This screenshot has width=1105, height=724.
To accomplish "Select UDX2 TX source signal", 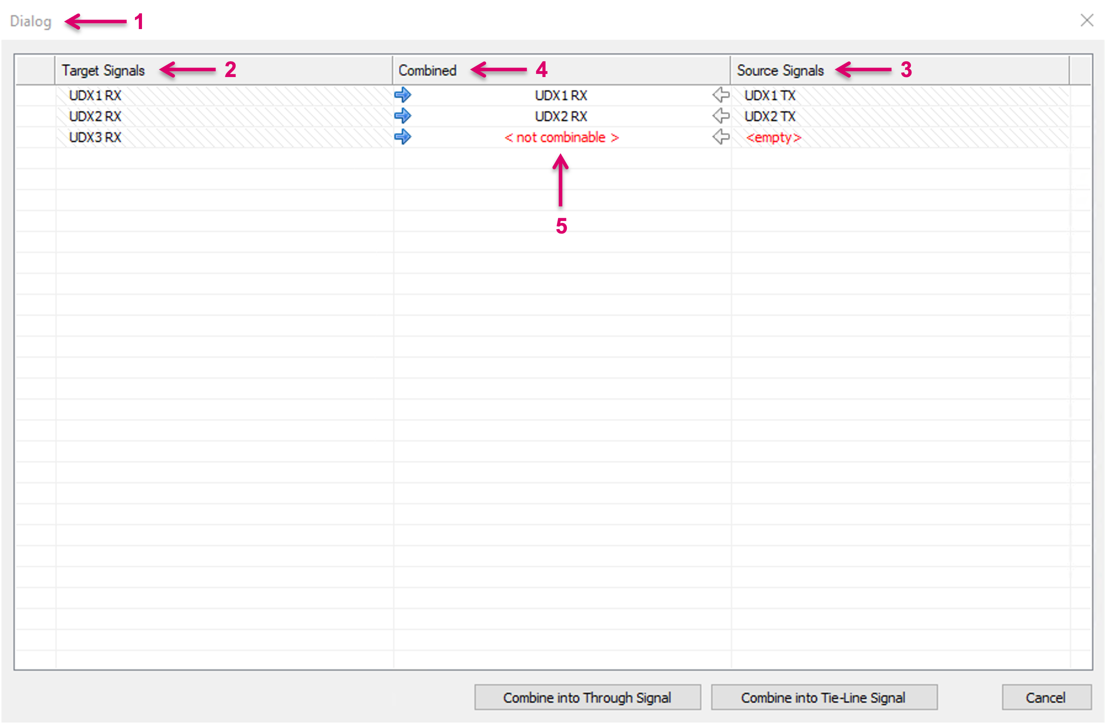I will [770, 116].
